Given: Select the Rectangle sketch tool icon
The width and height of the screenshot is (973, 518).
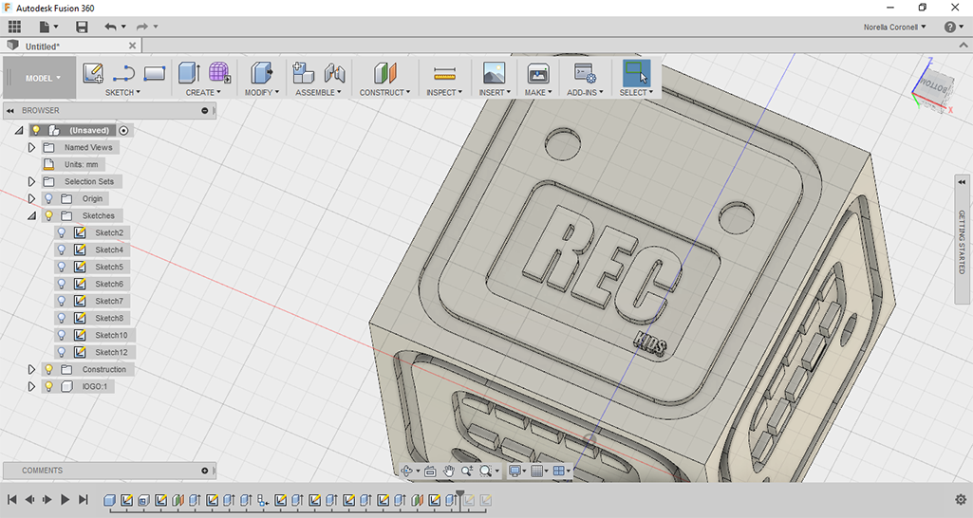Looking at the screenshot, I should point(154,74).
